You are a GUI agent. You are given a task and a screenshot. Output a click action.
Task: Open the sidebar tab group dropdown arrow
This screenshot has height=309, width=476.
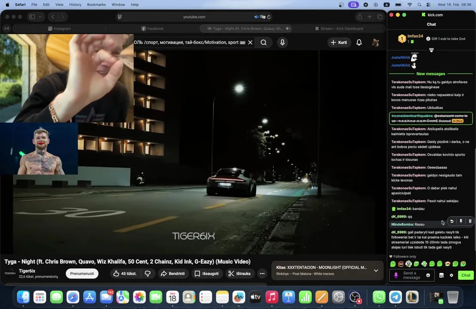tap(40, 17)
